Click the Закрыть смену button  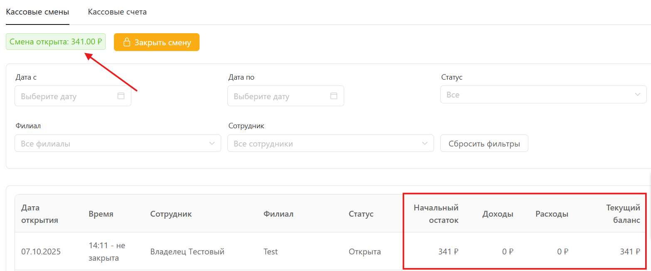tap(157, 42)
